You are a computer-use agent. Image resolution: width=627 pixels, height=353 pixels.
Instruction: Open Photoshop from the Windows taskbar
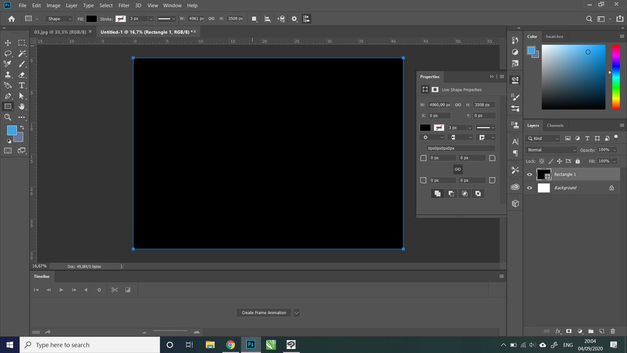[250, 345]
